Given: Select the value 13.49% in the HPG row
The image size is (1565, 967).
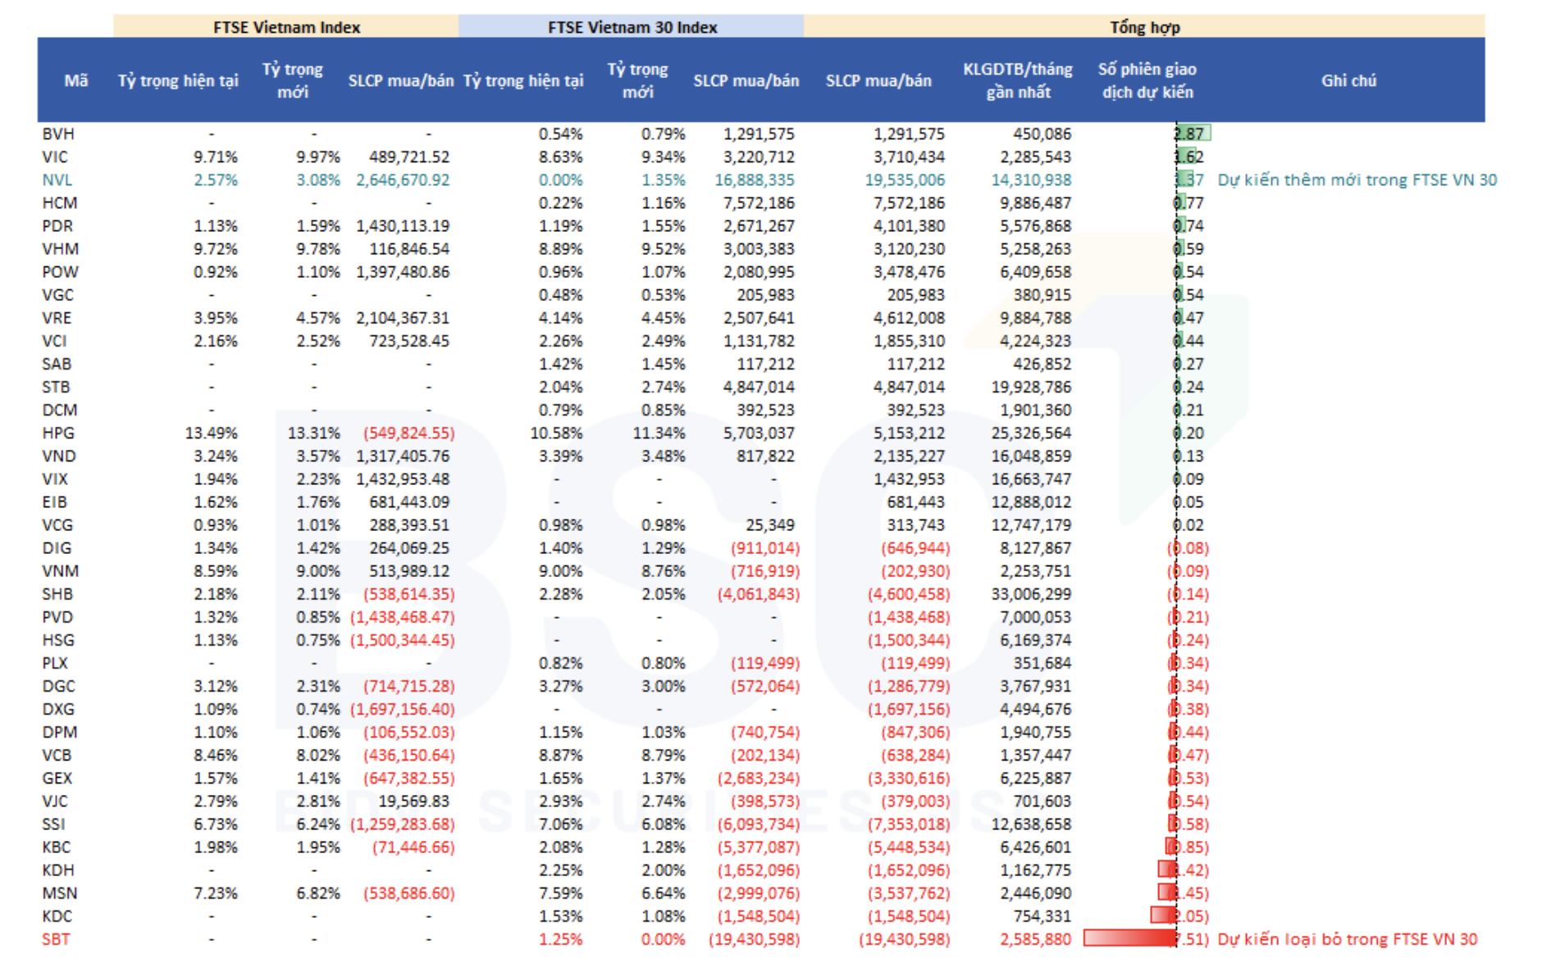Looking at the screenshot, I should coord(211,433).
